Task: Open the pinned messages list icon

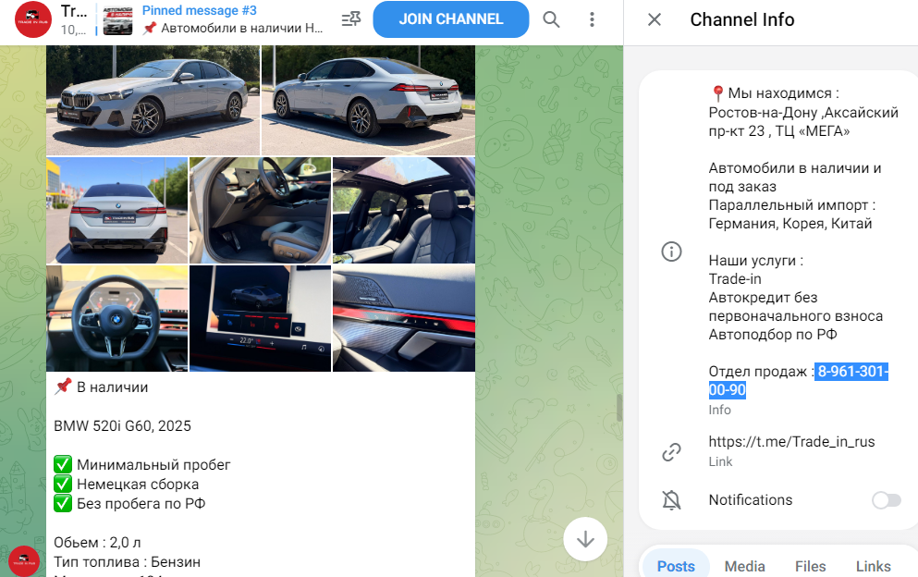Action: (x=350, y=19)
